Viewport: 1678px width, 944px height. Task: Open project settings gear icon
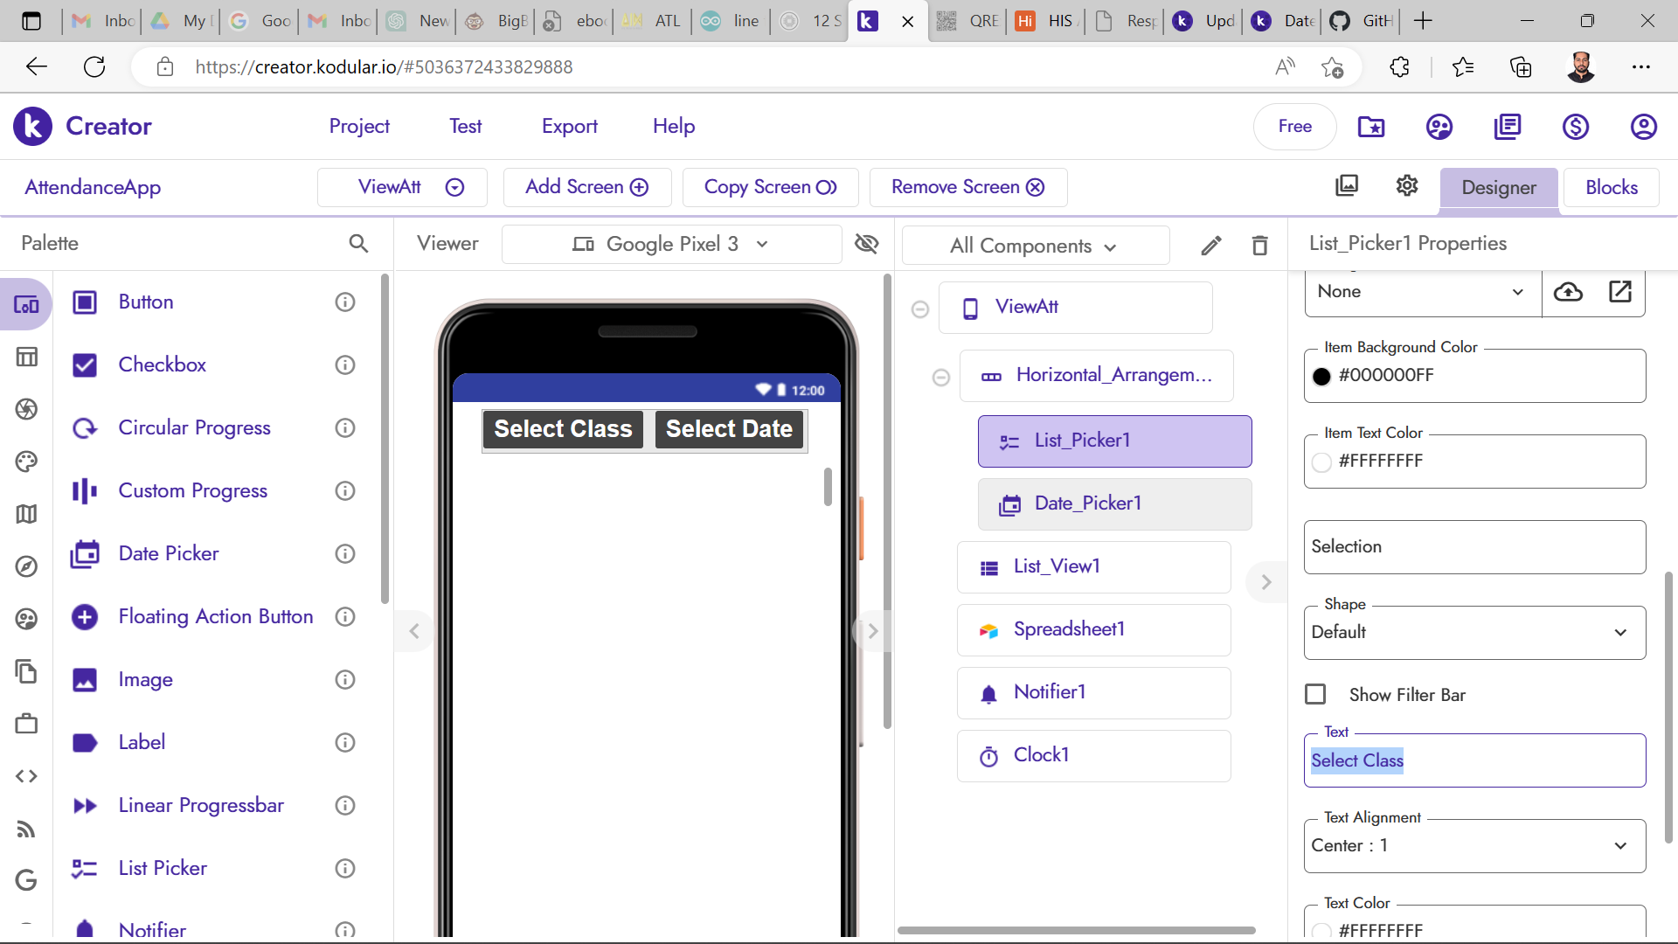point(1407,186)
